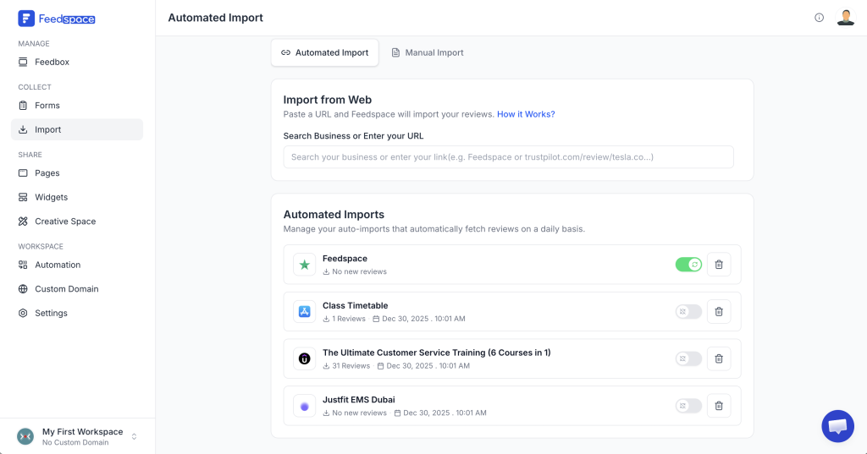The height and width of the screenshot is (454, 867).
Task: Open Custom Domain settings page
Action: pos(66,289)
